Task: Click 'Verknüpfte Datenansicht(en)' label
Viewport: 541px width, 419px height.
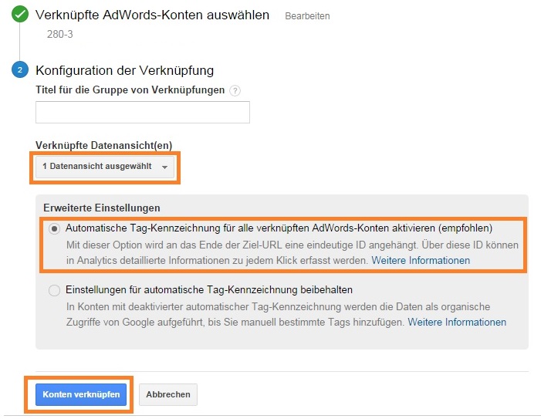Action: 104,145
